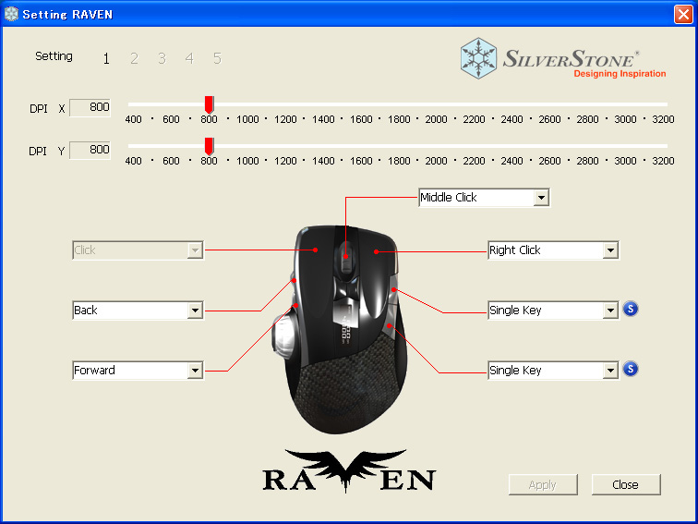Switch to Setting profile 4

[x=189, y=58]
